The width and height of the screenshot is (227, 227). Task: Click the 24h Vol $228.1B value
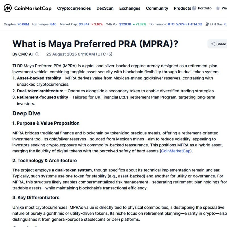coord(125,24)
